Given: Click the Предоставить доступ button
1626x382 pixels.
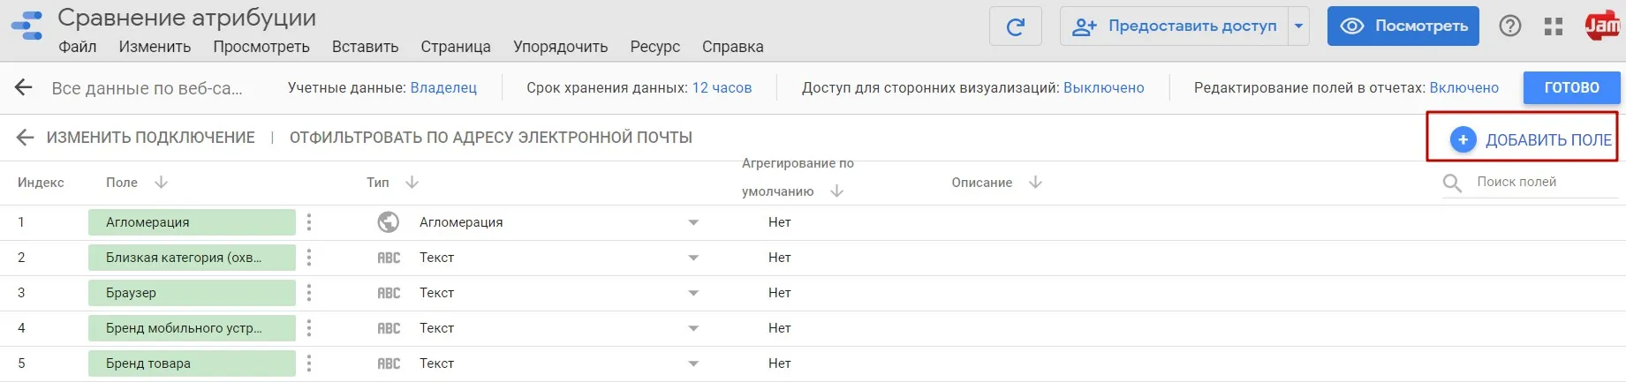Looking at the screenshot, I should click(x=1175, y=26).
